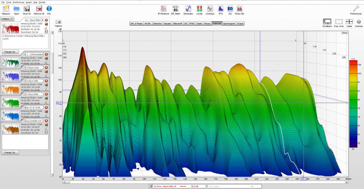The width and height of the screenshot is (364, 189).
Task: Start a new measurement with Measure
Action: point(6,10)
